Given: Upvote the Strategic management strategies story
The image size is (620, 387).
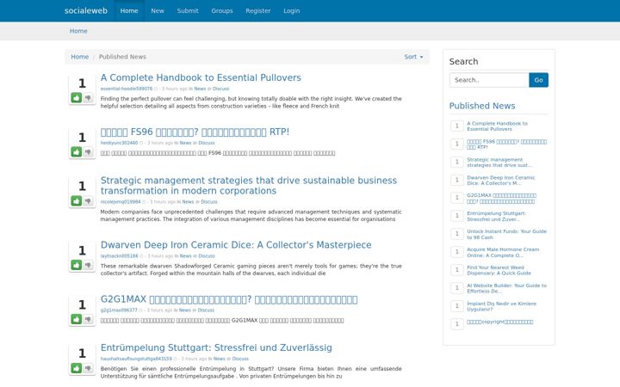Looking at the screenshot, I should (x=77, y=200).
